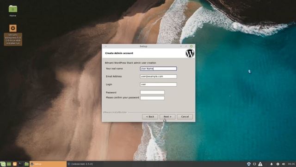Image resolution: width=296 pixels, height=167 pixels.
Task: Click the Please confirm your password label
Action: point(122,97)
